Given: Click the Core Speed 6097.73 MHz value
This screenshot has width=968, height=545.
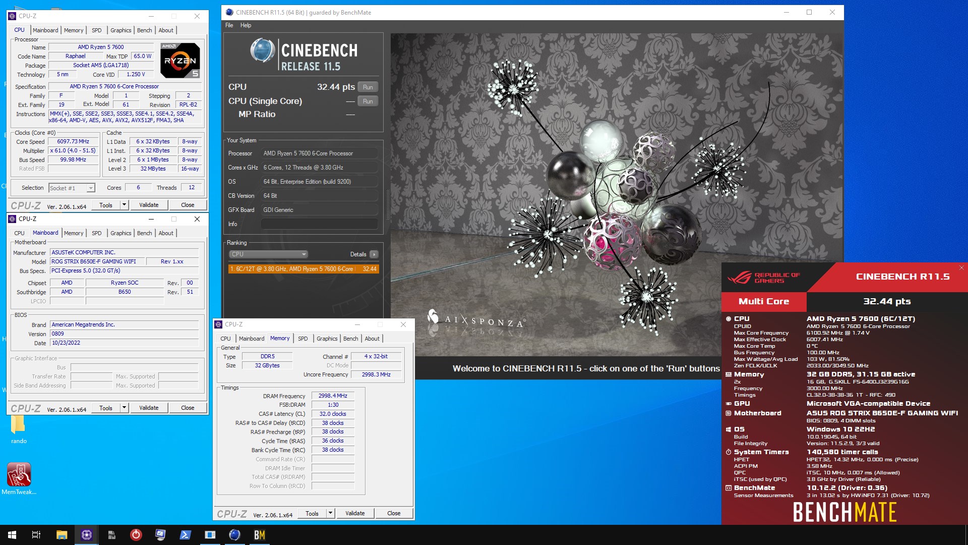Looking at the screenshot, I should (x=74, y=142).
